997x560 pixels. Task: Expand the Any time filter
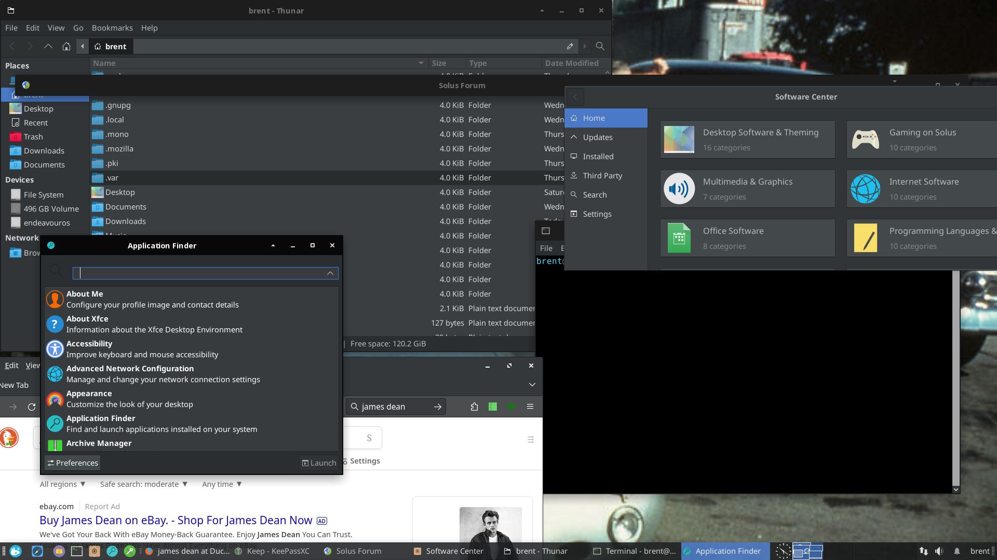(222, 484)
